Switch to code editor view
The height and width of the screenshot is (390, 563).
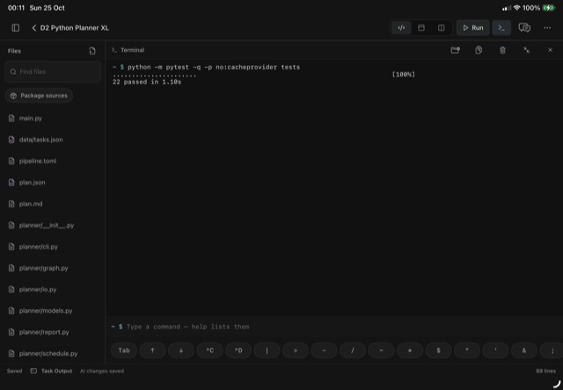tap(401, 28)
